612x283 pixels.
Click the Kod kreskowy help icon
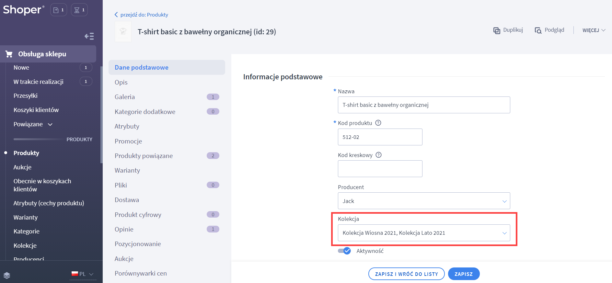378,155
